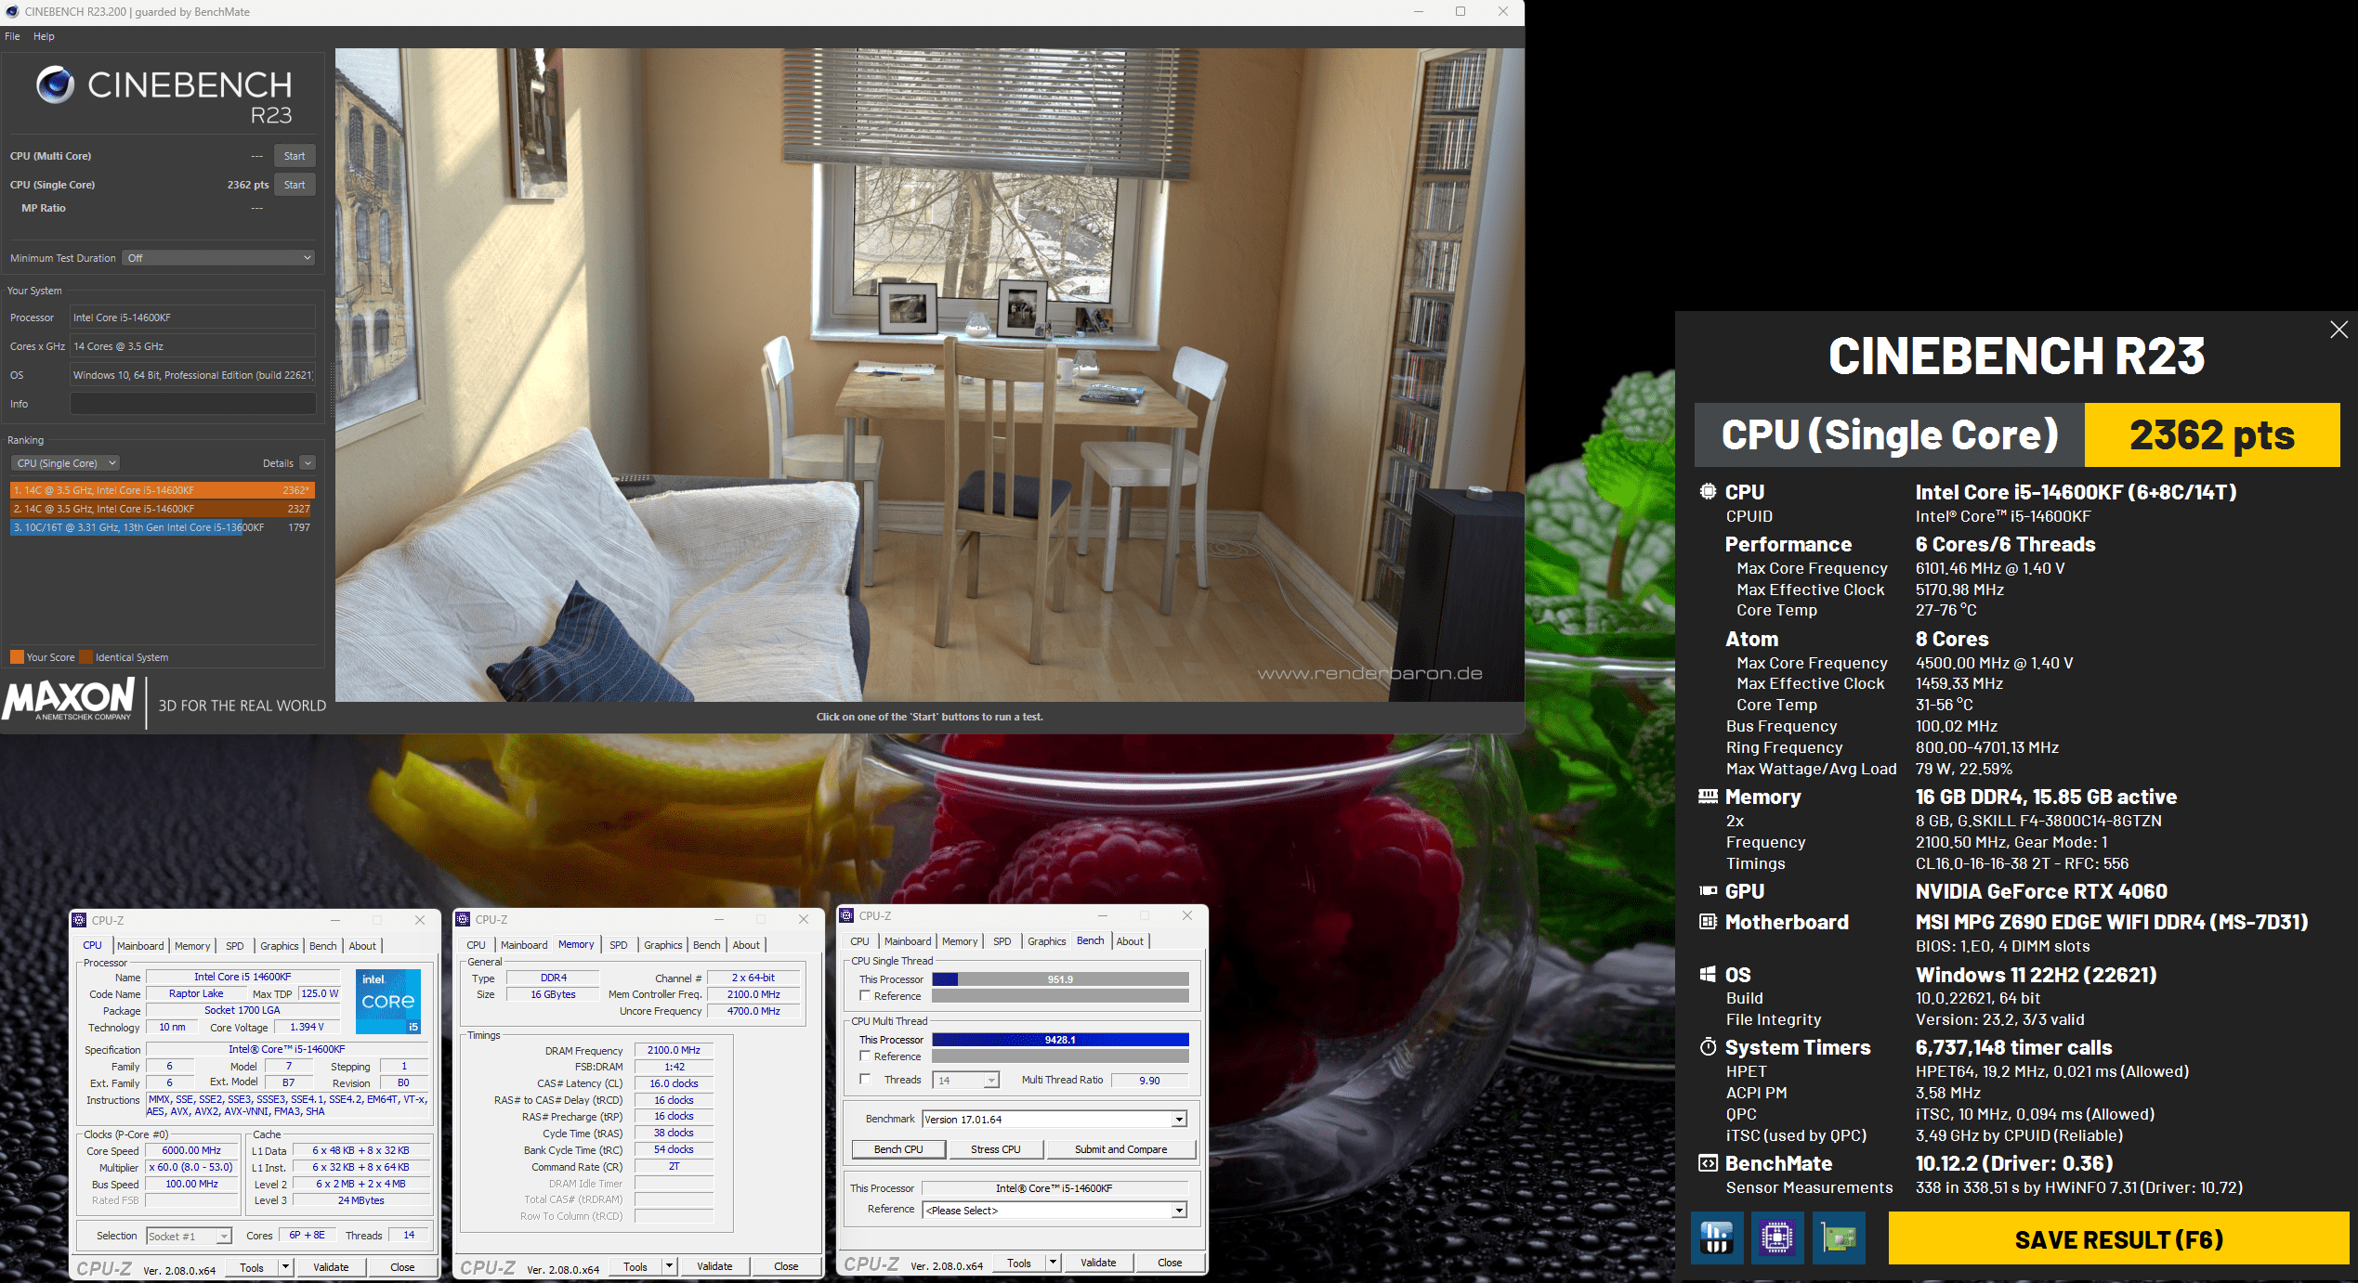Screen dimensions: 2358x1283
Task: Click the GPU card icon beside GPU heading
Action: click(x=1708, y=891)
